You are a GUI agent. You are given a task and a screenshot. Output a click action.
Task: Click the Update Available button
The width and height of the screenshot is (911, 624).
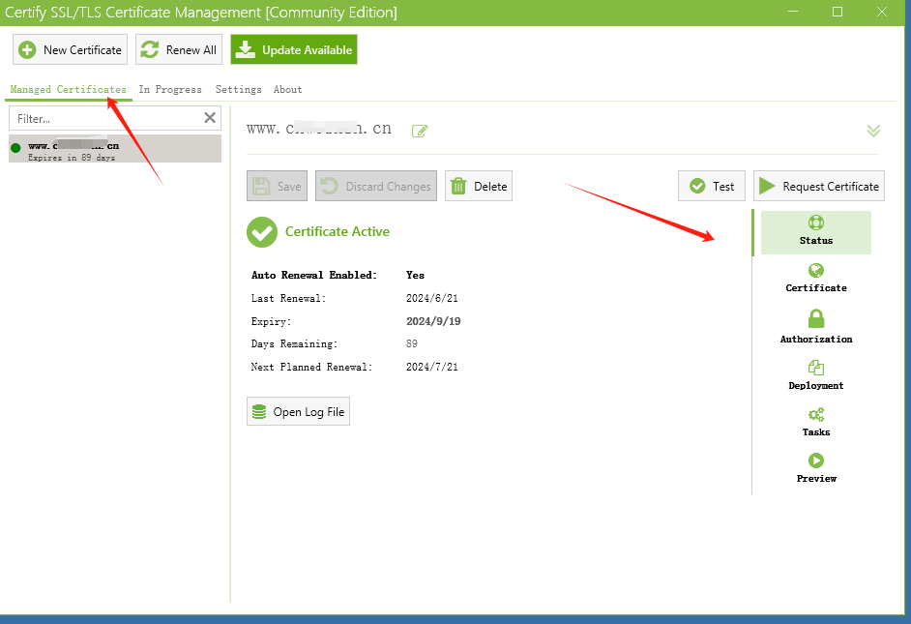[x=294, y=50]
